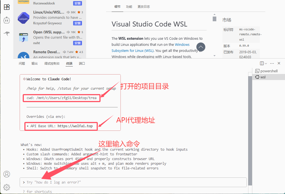
Task: Open the terminal panel more actions ellipsis
Action: coord(272,63)
